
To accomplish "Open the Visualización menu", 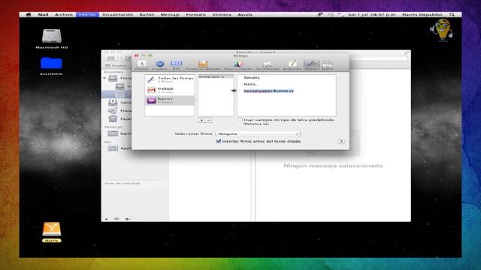I will pyautogui.click(x=117, y=14).
